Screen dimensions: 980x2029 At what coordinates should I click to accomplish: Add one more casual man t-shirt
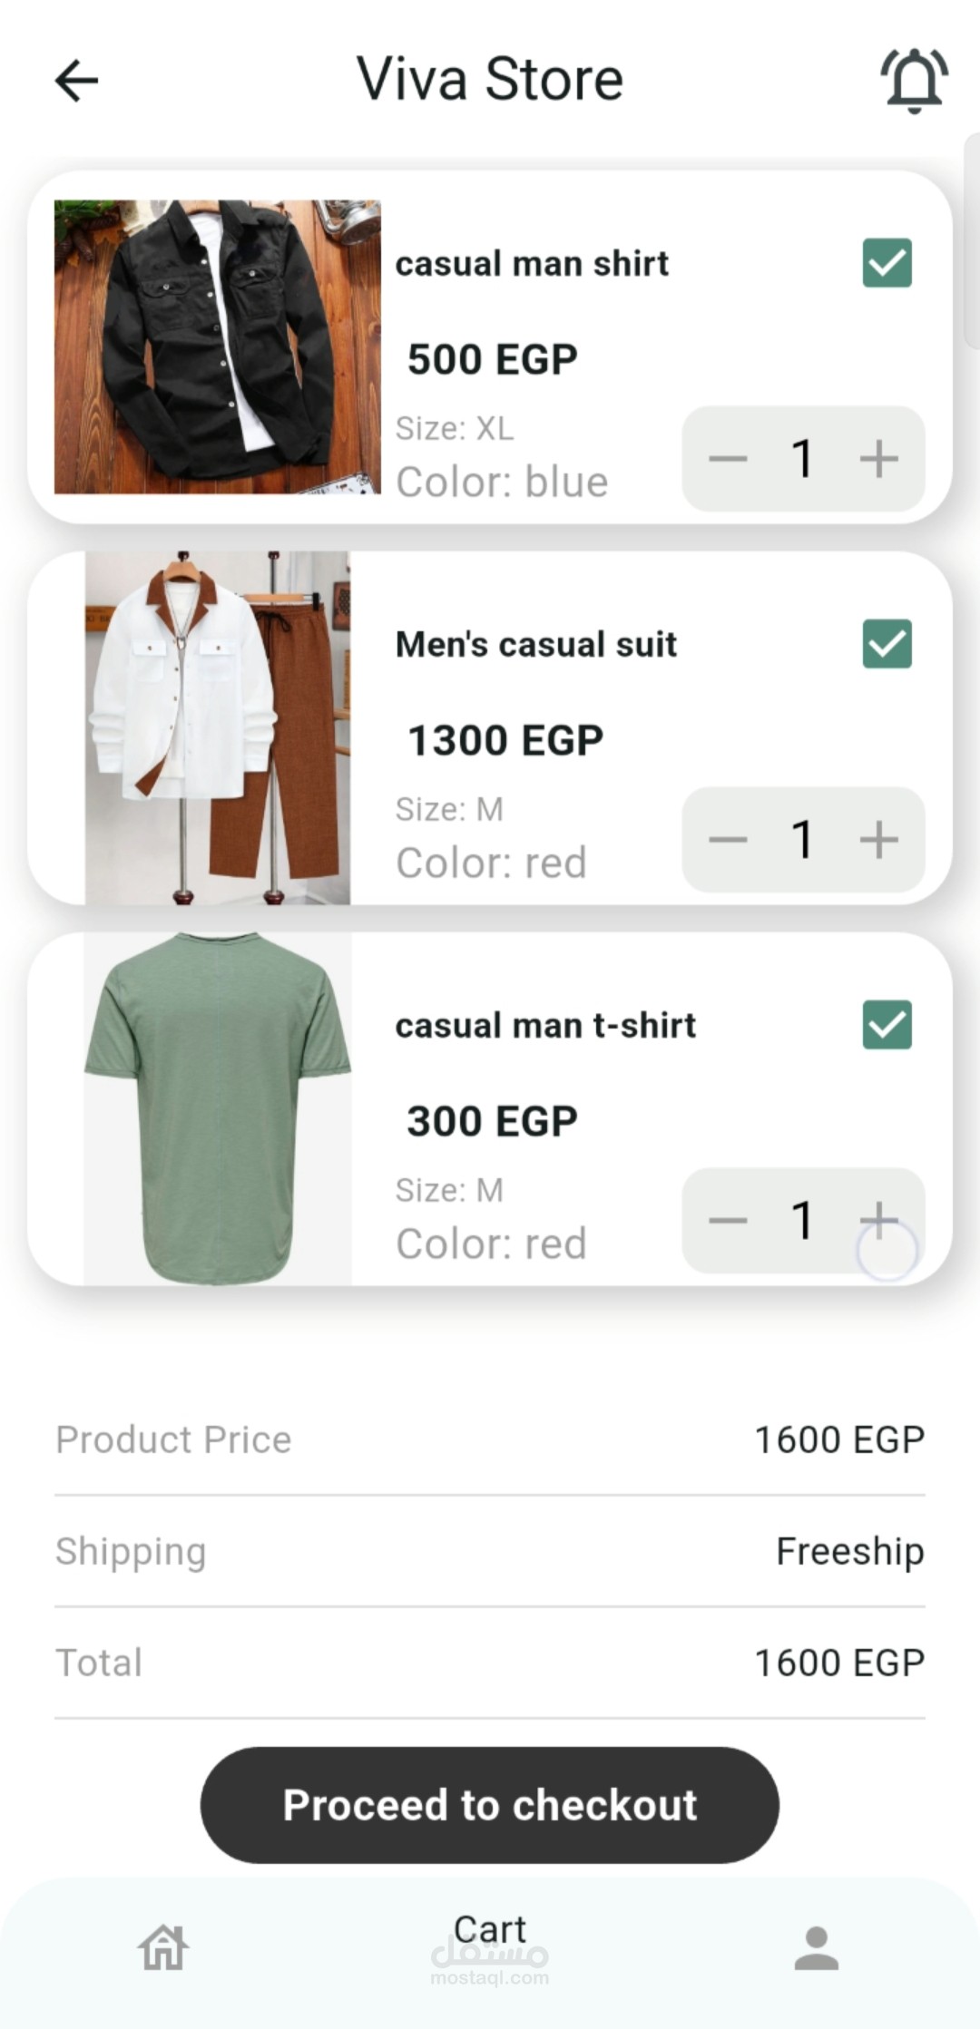[878, 1220]
